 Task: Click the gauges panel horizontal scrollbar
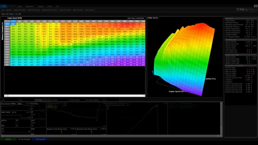[x=110, y=136]
